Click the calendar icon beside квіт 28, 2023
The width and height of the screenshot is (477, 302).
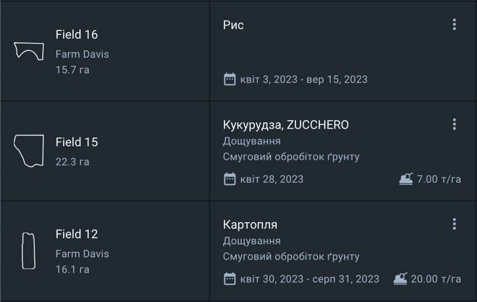pyautogui.click(x=230, y=179)
